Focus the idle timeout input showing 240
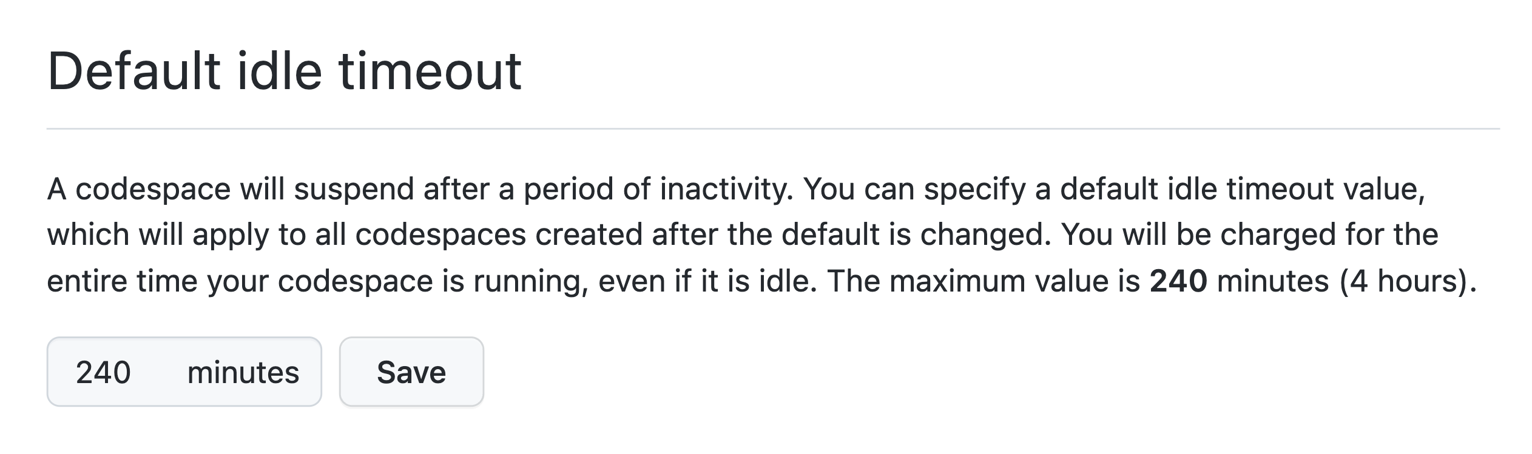The height and width of the screenshot is (454, 1532). coord(184,372)
